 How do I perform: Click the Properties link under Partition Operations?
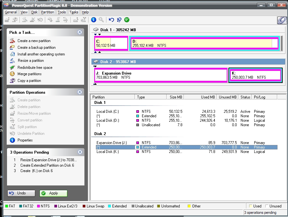pyautogui.click(x=25, y=140)
